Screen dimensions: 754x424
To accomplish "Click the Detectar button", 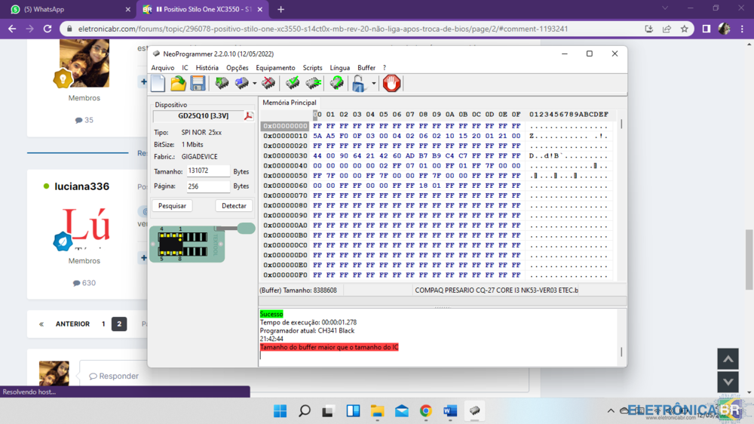I will 234,206.
